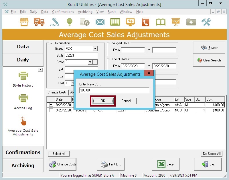Image resolution: width=229 pixels, height=180 pixels.
Task: Open the Confirmations menu
Action: (63, 12)
